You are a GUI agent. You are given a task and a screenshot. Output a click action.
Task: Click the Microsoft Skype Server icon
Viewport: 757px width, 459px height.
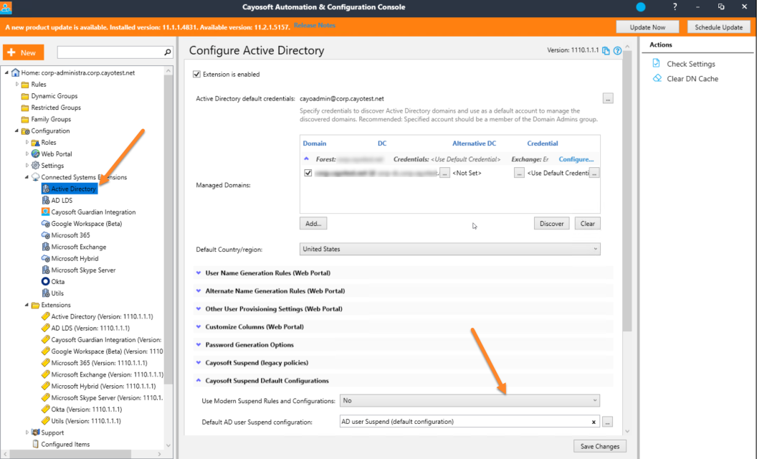click(45, 270)
